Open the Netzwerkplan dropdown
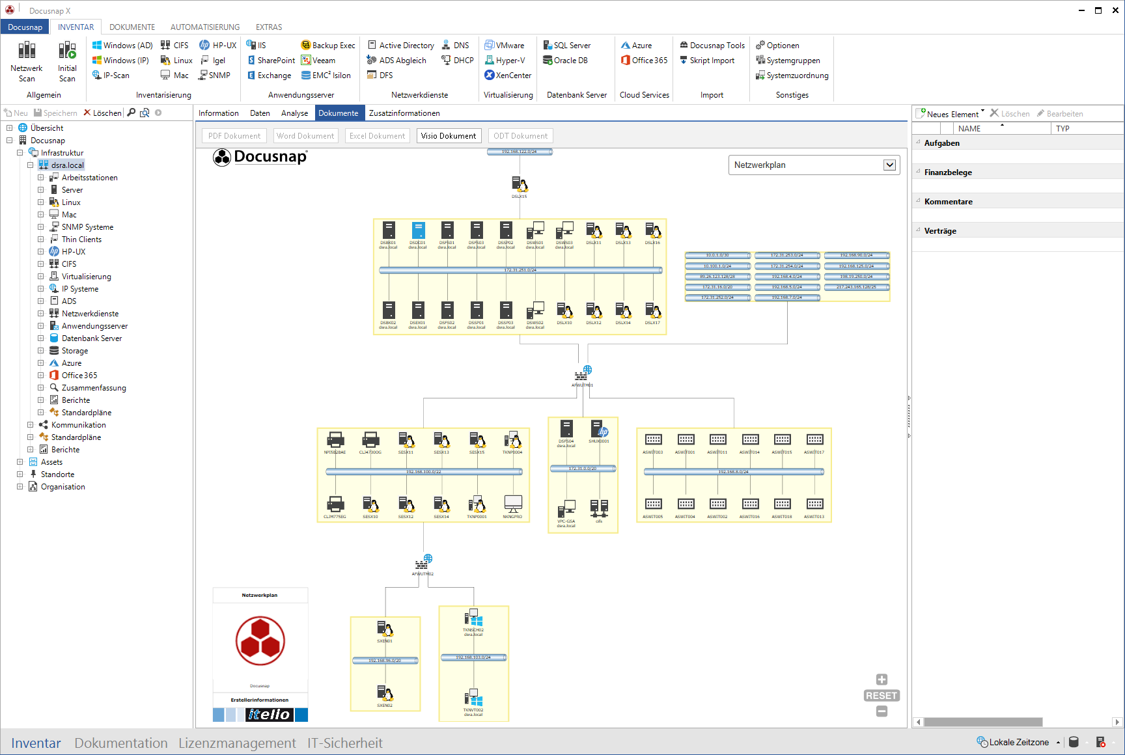The image size is (1125, 755). coord(889,165)
